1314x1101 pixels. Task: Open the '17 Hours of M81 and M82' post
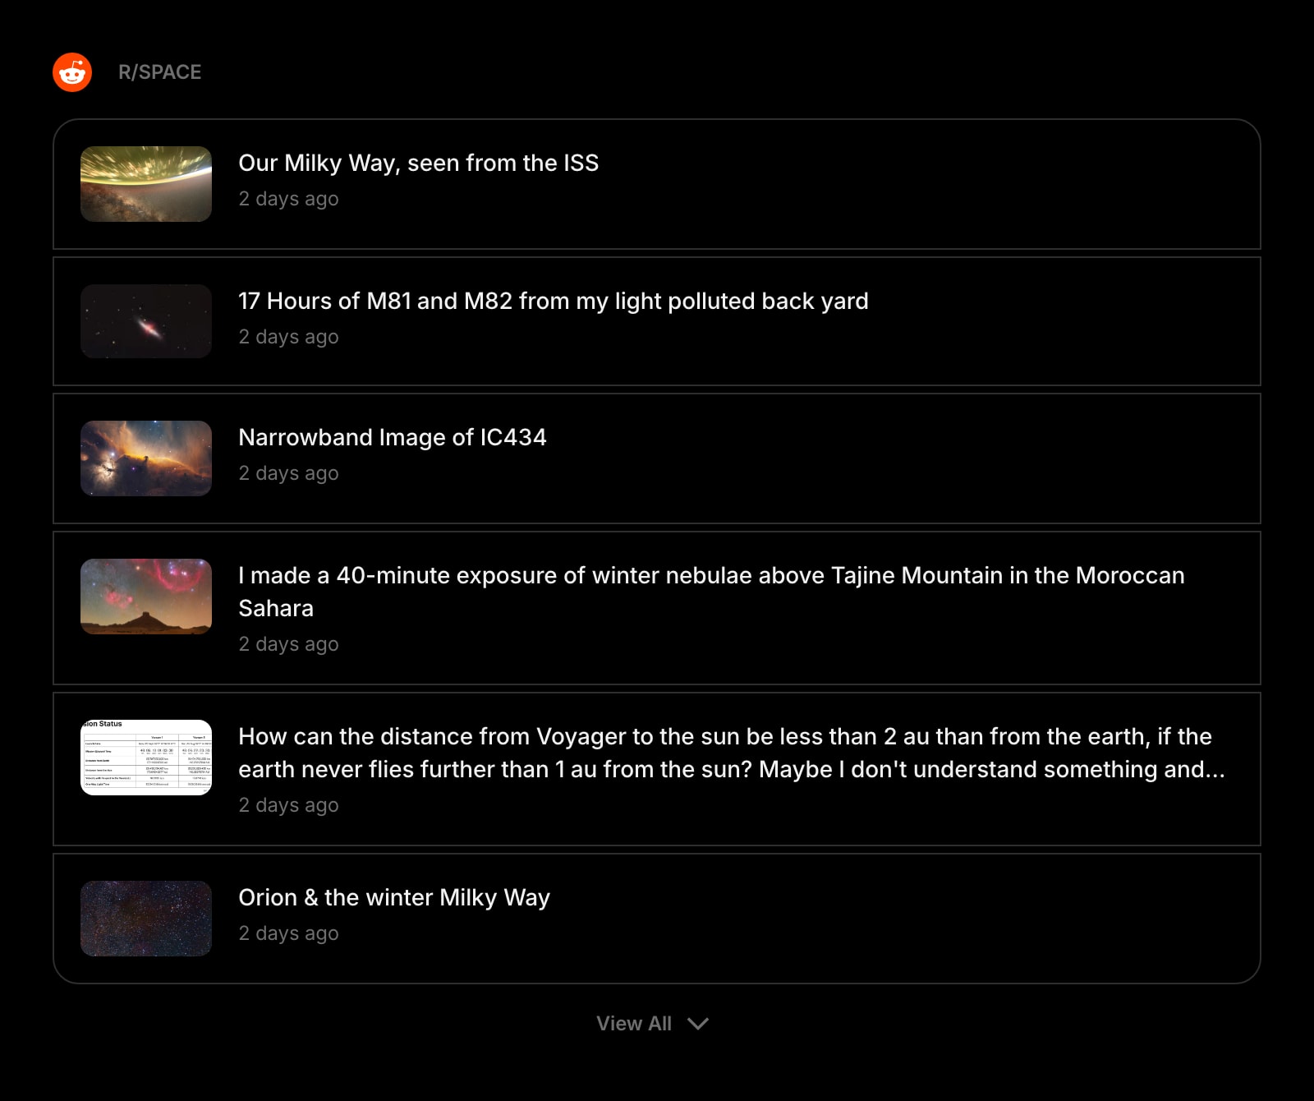[x=553, y=302]
